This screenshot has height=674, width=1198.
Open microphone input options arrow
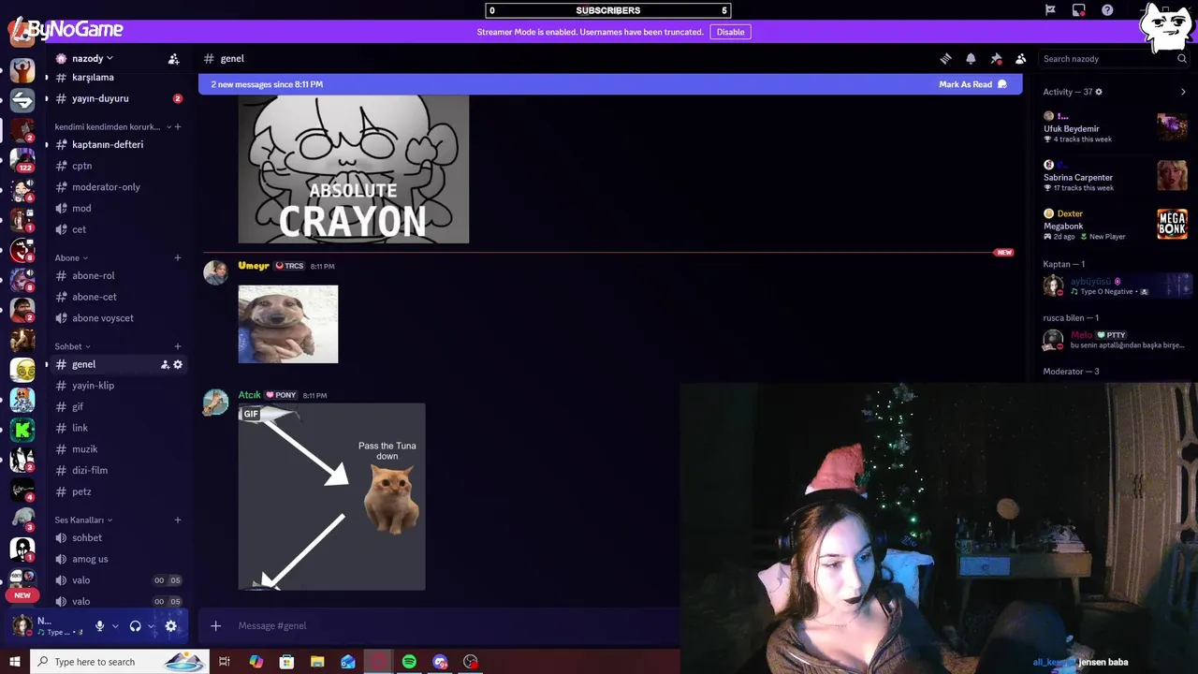pyautogui.click(x=115, y=626)
